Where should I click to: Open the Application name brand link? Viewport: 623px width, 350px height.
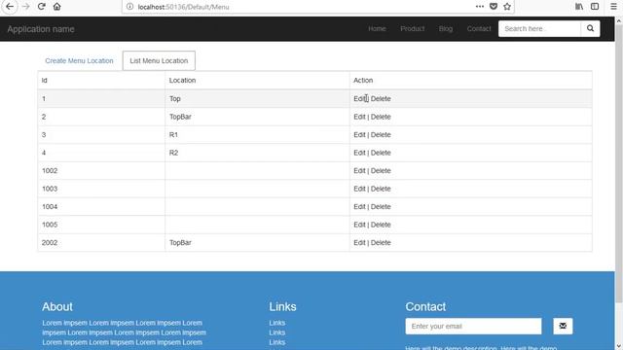pyautogui.click(x=41, y=29)
